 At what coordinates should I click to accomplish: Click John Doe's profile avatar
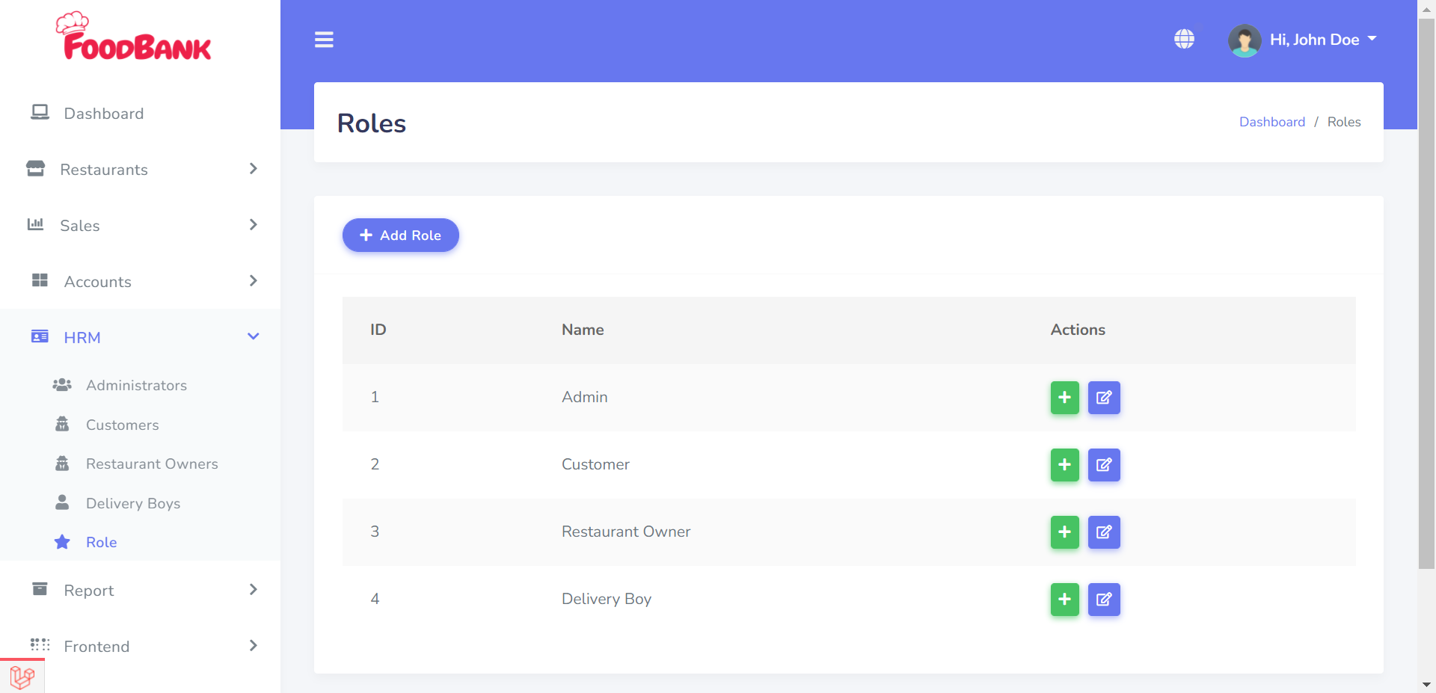(x=1245, y=40)
